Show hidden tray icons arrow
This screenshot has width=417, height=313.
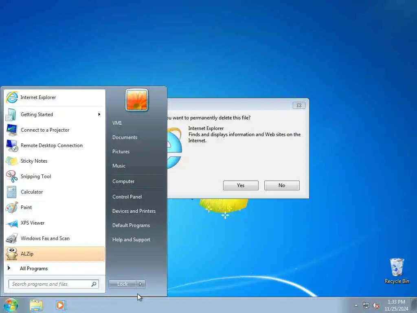coord(356,306)
